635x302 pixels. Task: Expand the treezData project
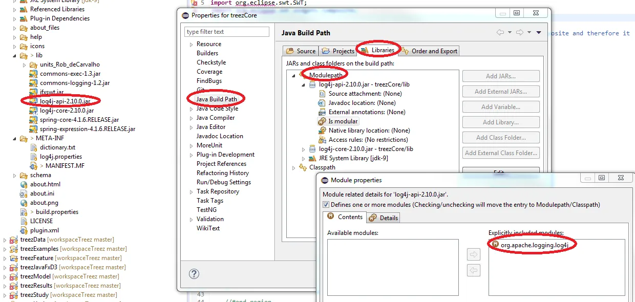click(x=5, y=240)
